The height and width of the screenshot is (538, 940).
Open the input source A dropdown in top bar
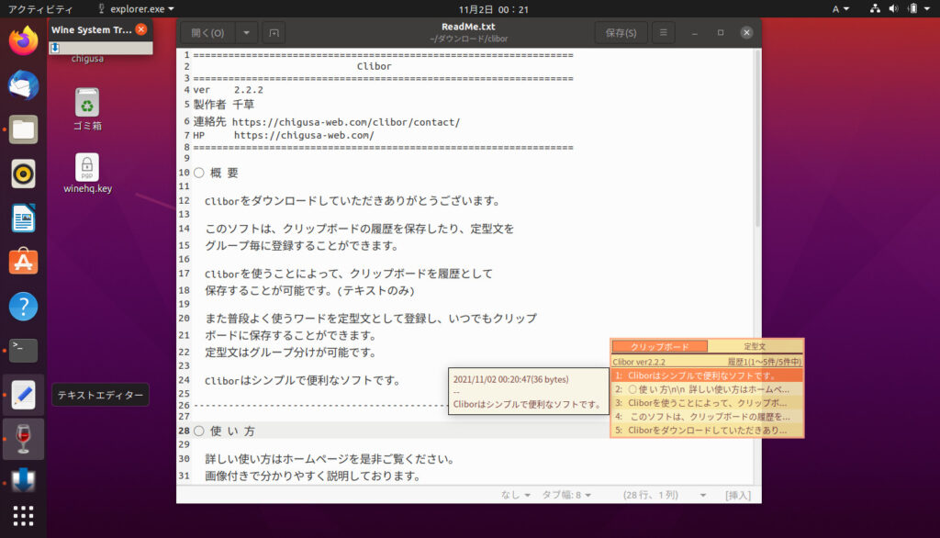841,9
